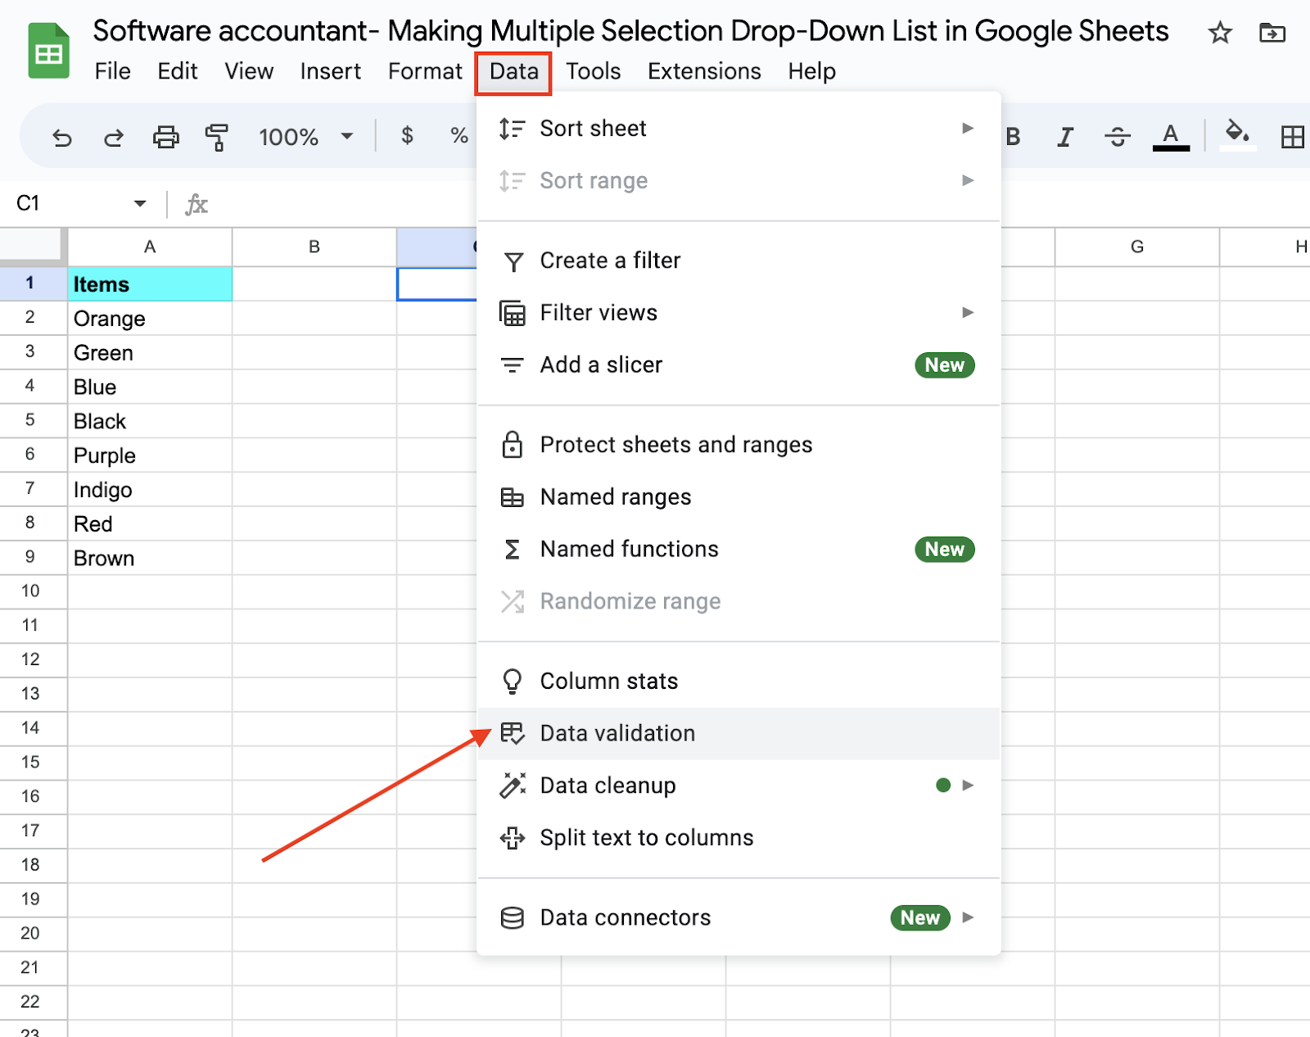1310x1037 pixels.
Task: Select the Blue cell
Action: click(150, 387)
